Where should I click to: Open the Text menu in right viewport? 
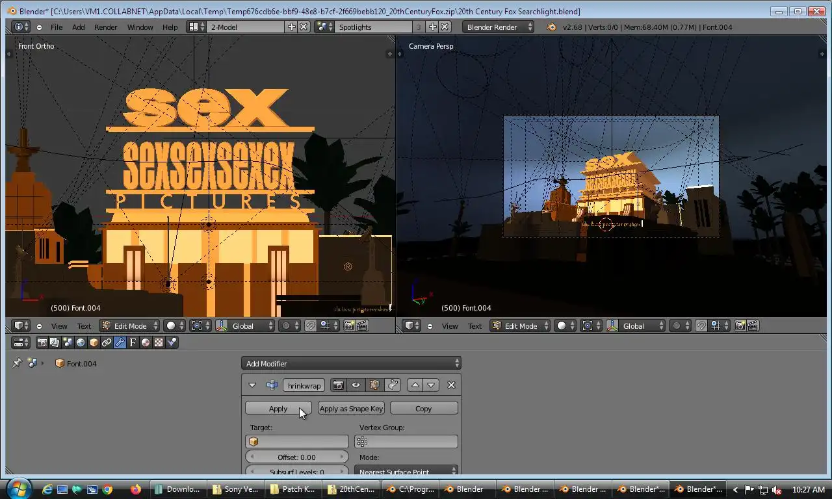pyautogui.click(x=475, y=326)
